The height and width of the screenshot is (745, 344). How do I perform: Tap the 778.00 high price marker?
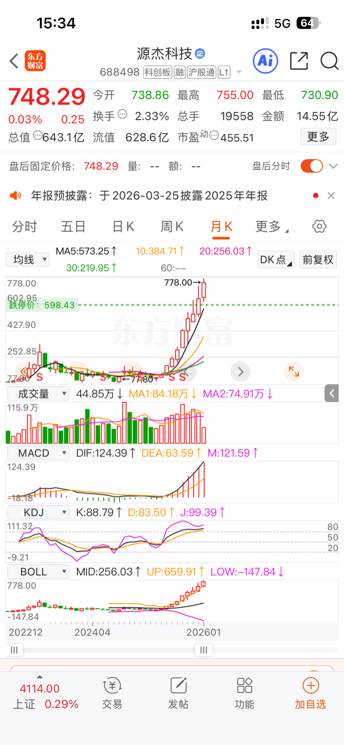click(x=182, y=282)
